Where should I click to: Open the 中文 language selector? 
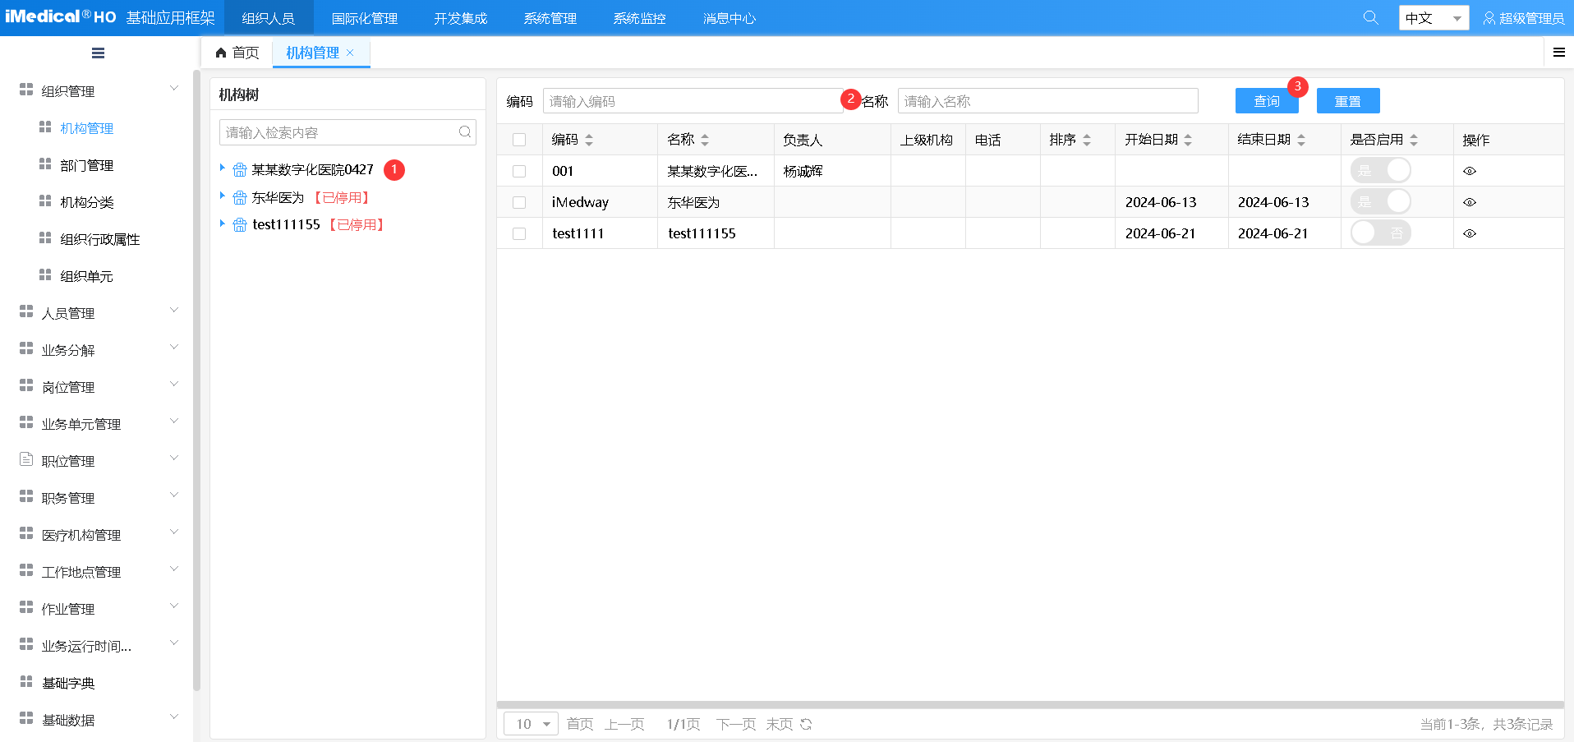[1433, 16]
